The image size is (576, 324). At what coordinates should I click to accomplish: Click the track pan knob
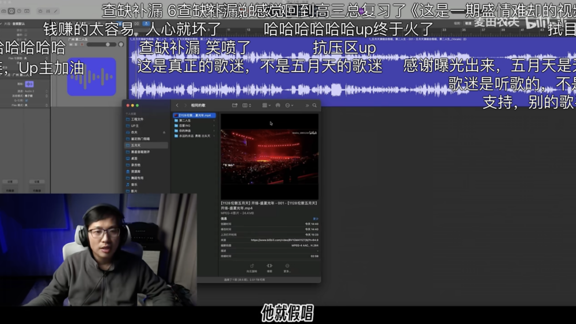121,44
